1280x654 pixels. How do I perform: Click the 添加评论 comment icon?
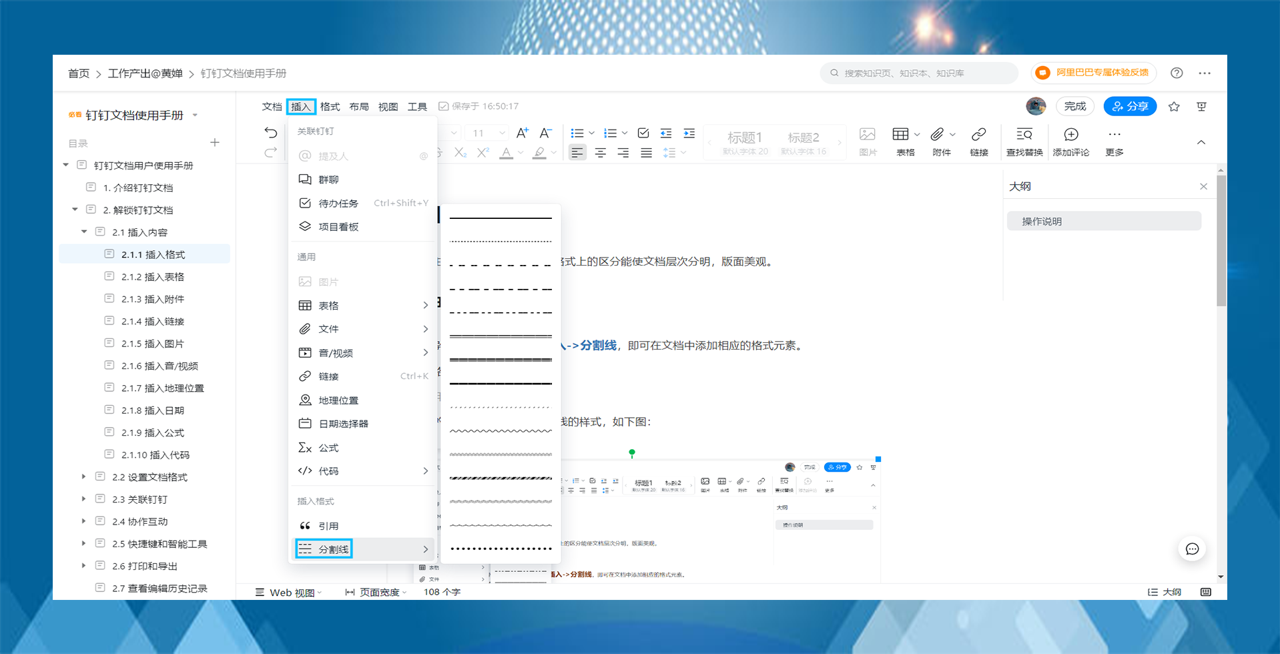pos(1070,141)
